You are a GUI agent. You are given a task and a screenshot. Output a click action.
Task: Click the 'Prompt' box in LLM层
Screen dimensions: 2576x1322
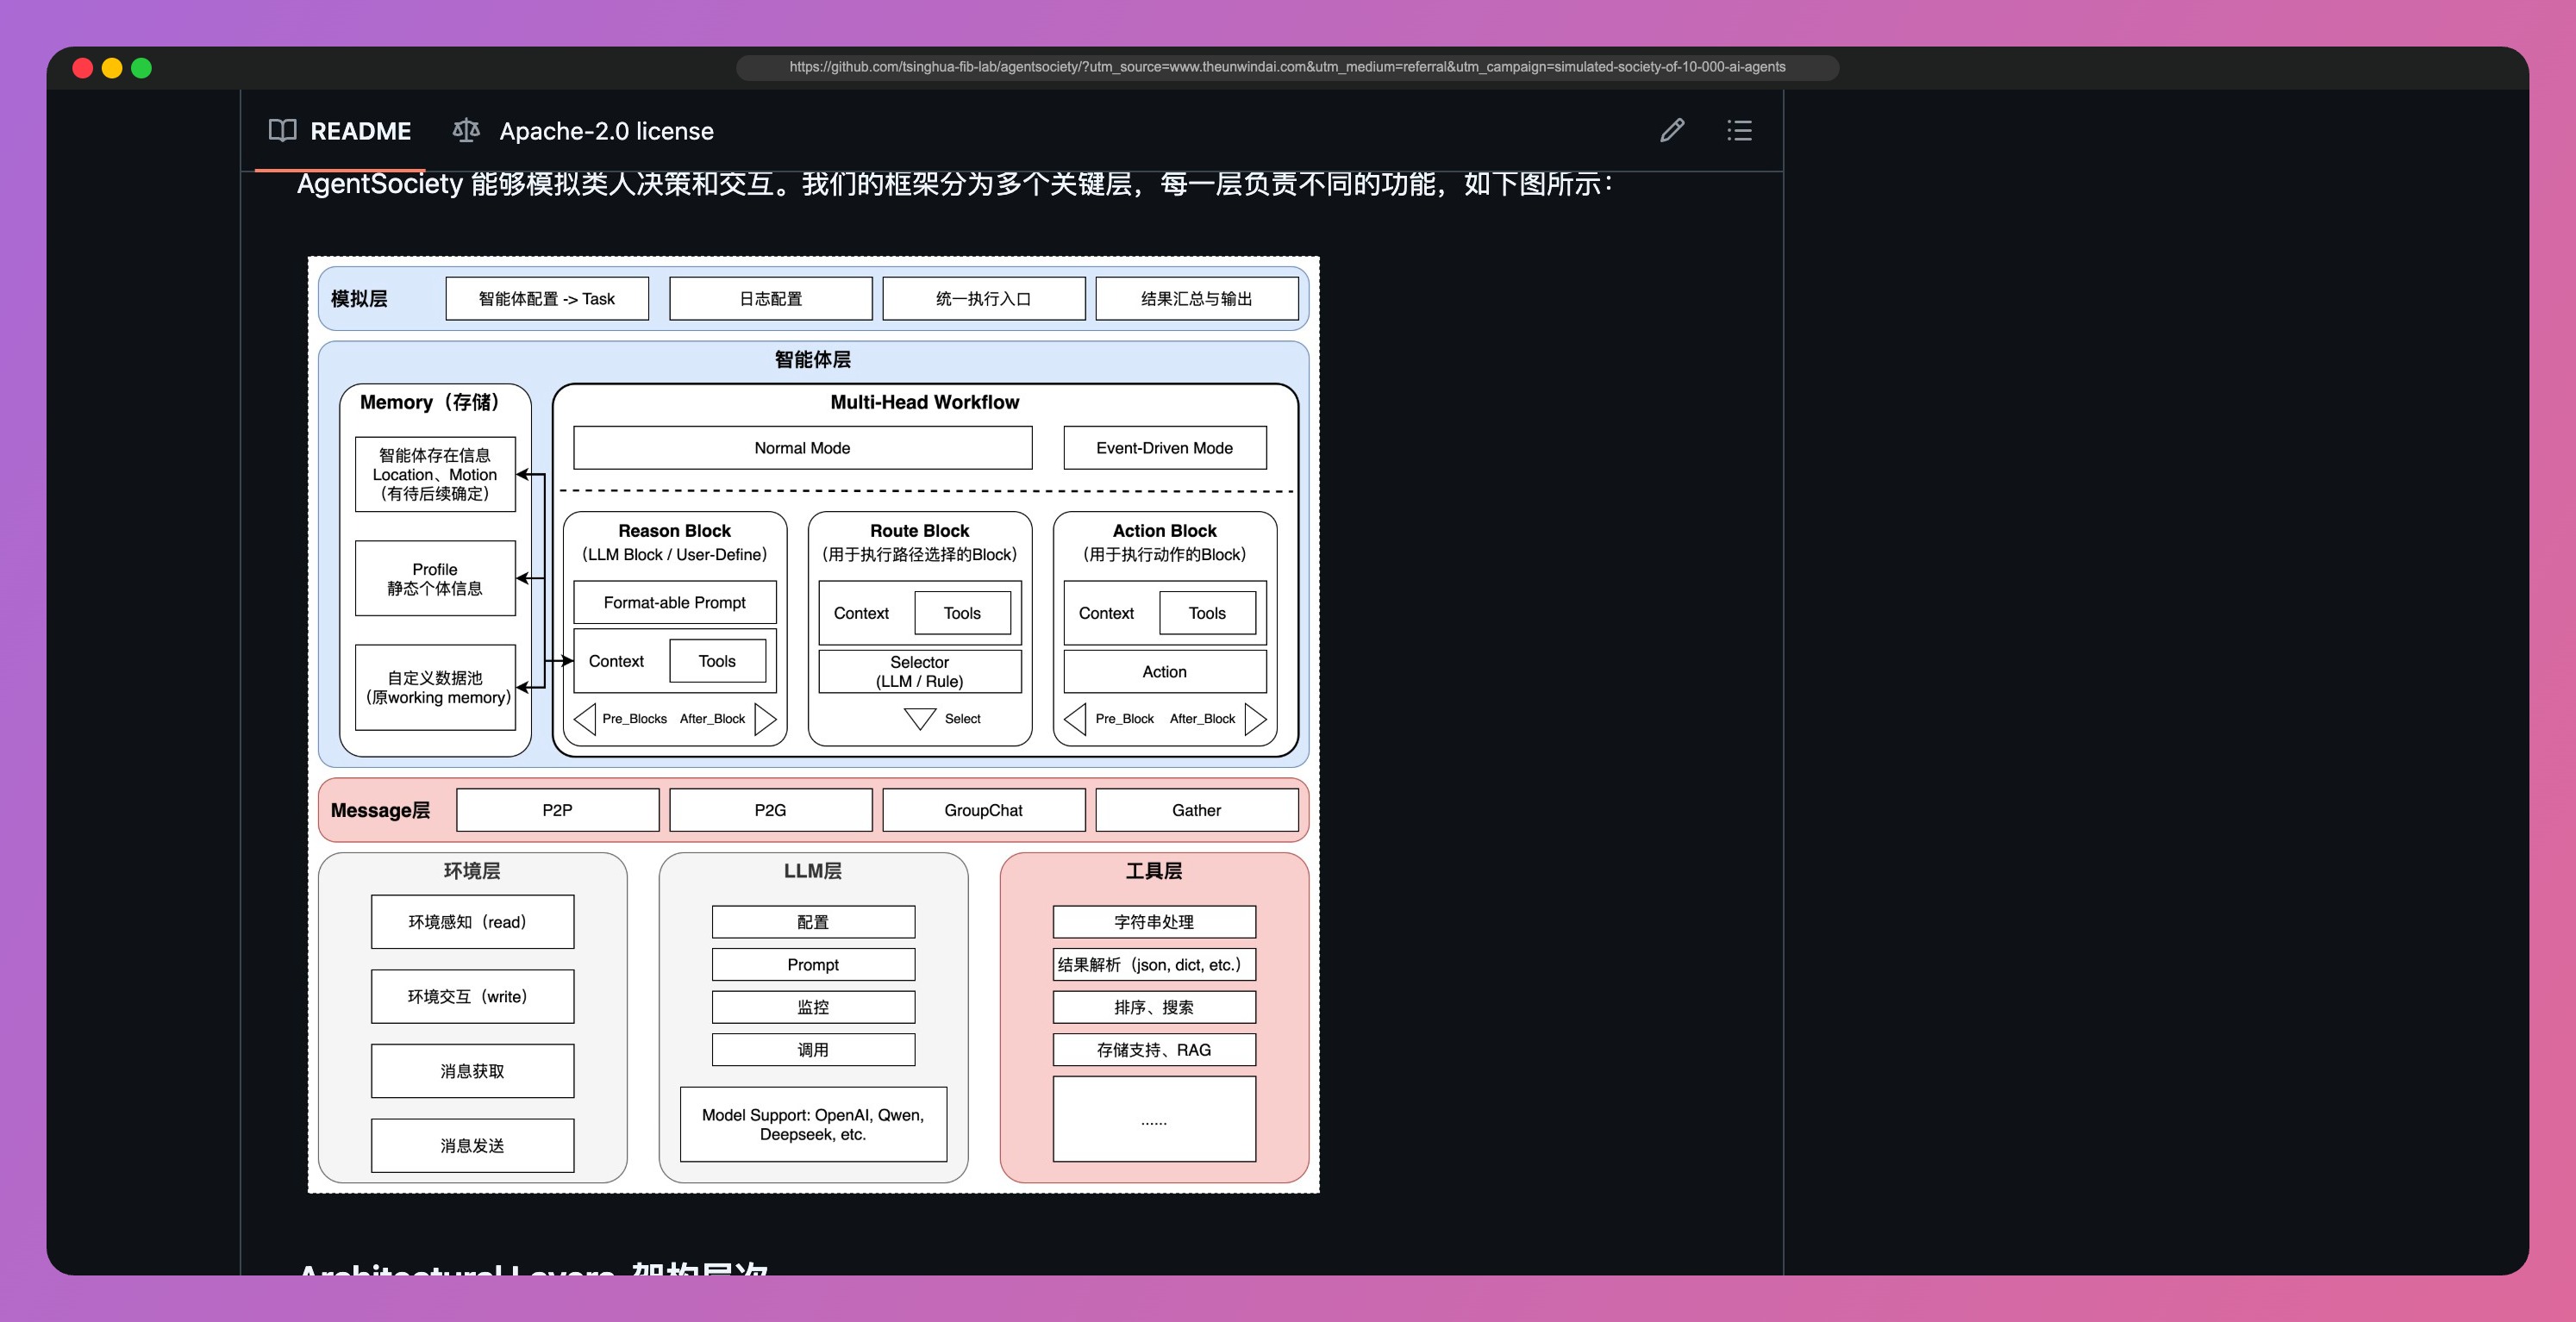(813, 964)
